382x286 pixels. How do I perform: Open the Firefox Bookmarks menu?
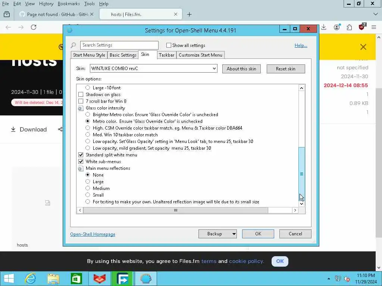[x=69, y=4]
